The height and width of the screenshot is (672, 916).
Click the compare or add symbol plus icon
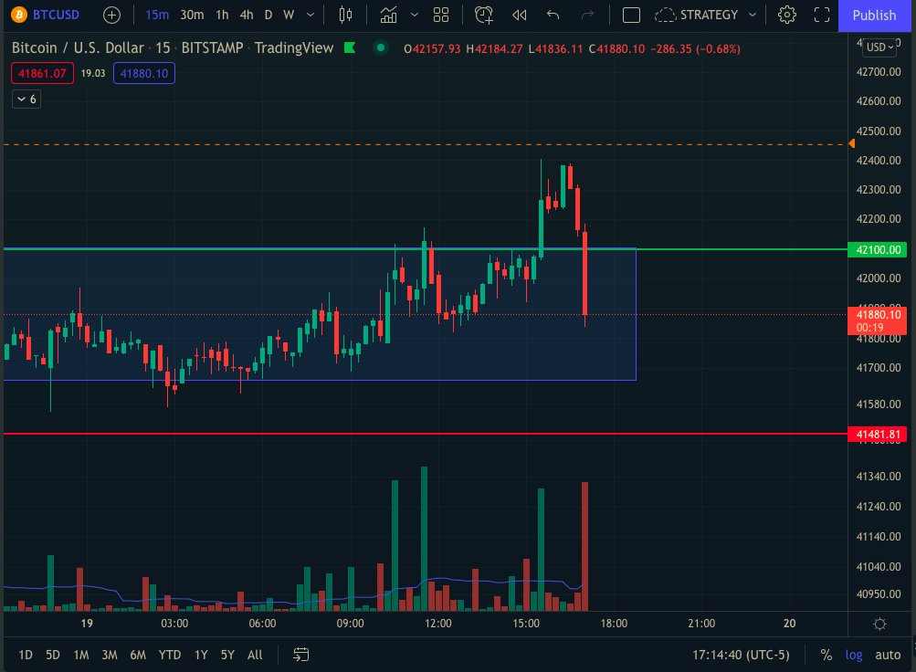coord(111,16)
